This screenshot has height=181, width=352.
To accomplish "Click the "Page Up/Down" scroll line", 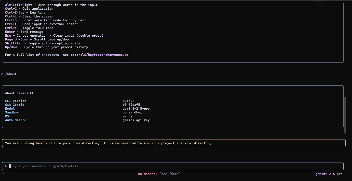I will pos(38,39).
